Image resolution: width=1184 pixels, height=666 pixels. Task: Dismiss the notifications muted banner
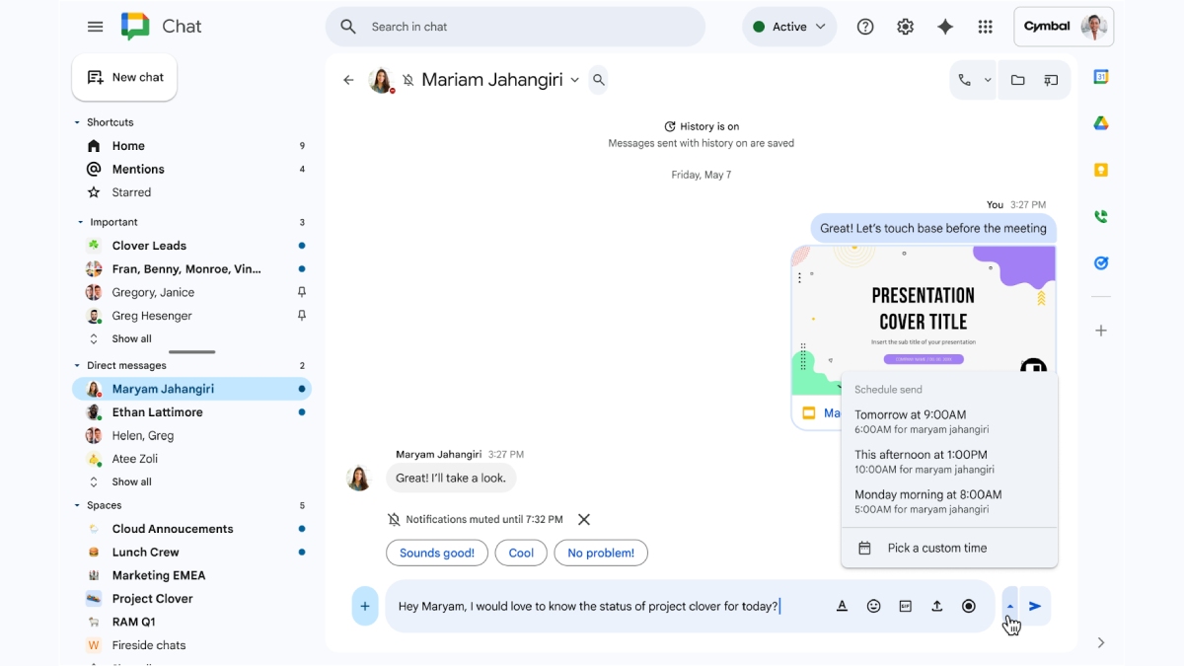click(583, 518)
